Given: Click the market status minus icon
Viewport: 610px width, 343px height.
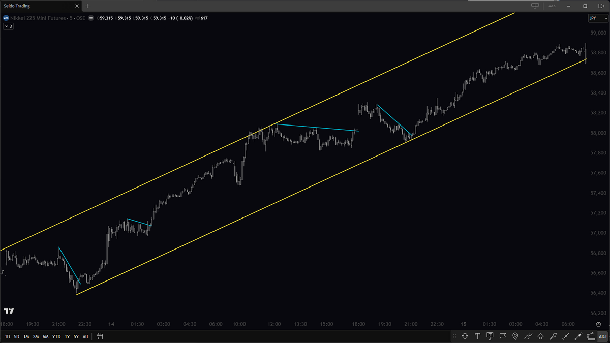Looking at the screenshot, I should [91, 18].
